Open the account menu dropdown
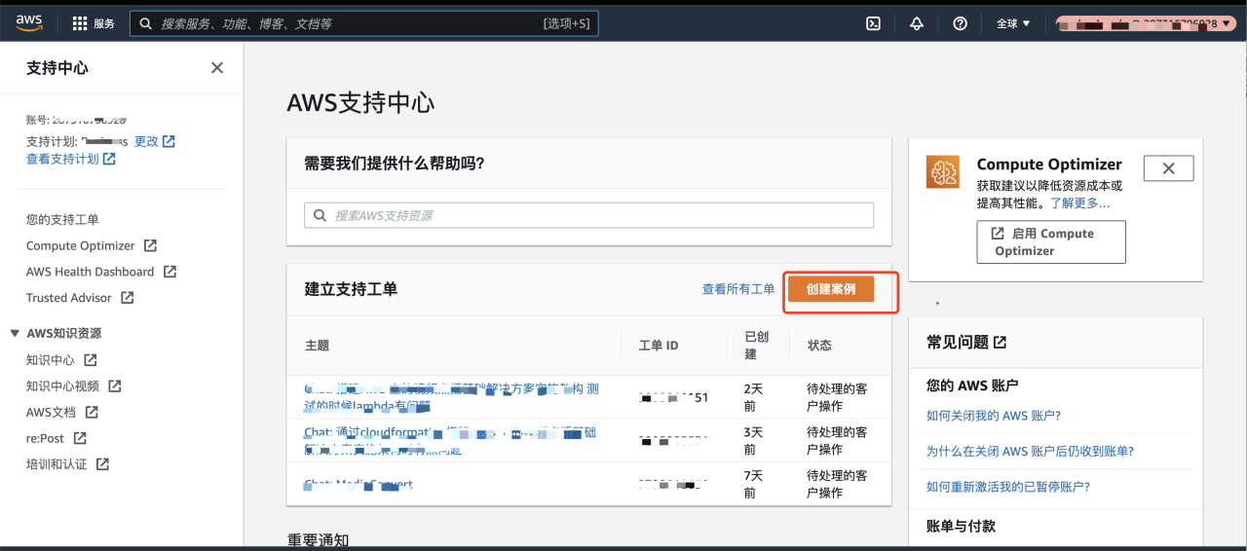This screenshot has height=551, width=1247. pos(1147,23)
